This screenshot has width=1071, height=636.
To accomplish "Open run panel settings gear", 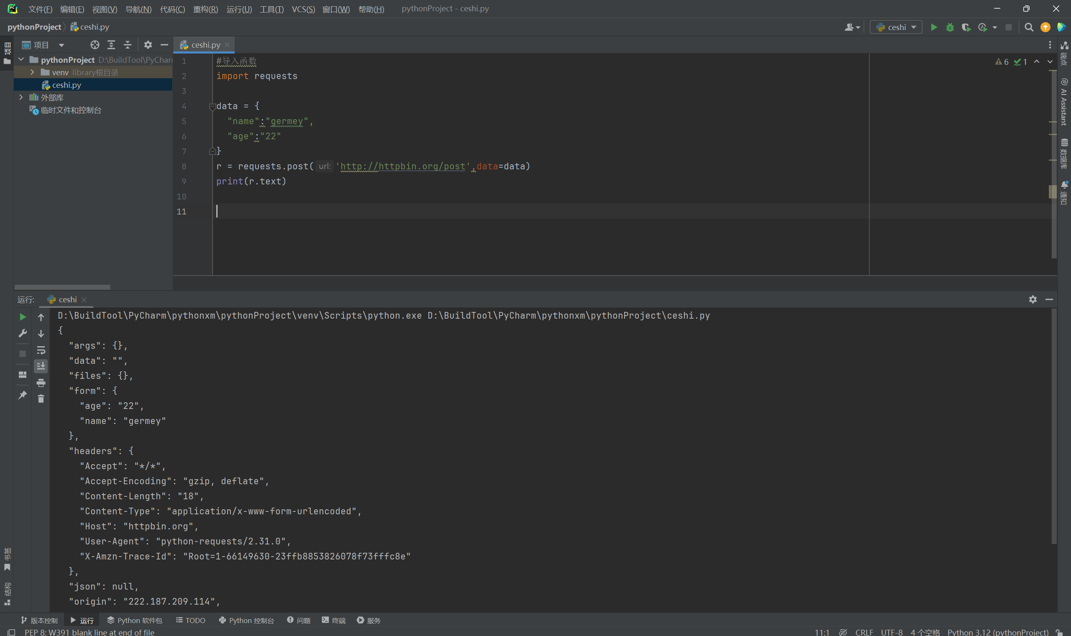I will click(x=1033, y=299).
